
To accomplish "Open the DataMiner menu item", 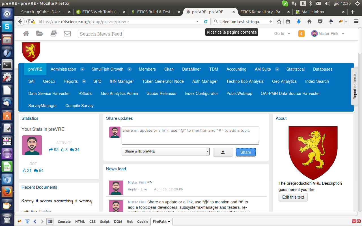I will point(191,69).
